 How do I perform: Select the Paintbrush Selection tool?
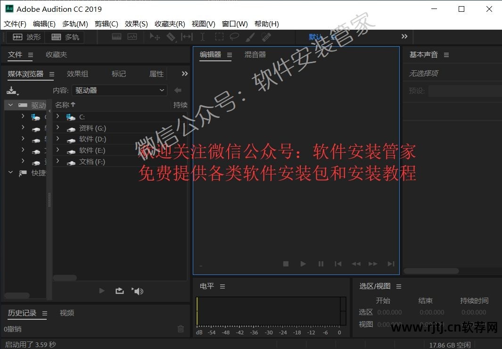[x=250, y=37]
